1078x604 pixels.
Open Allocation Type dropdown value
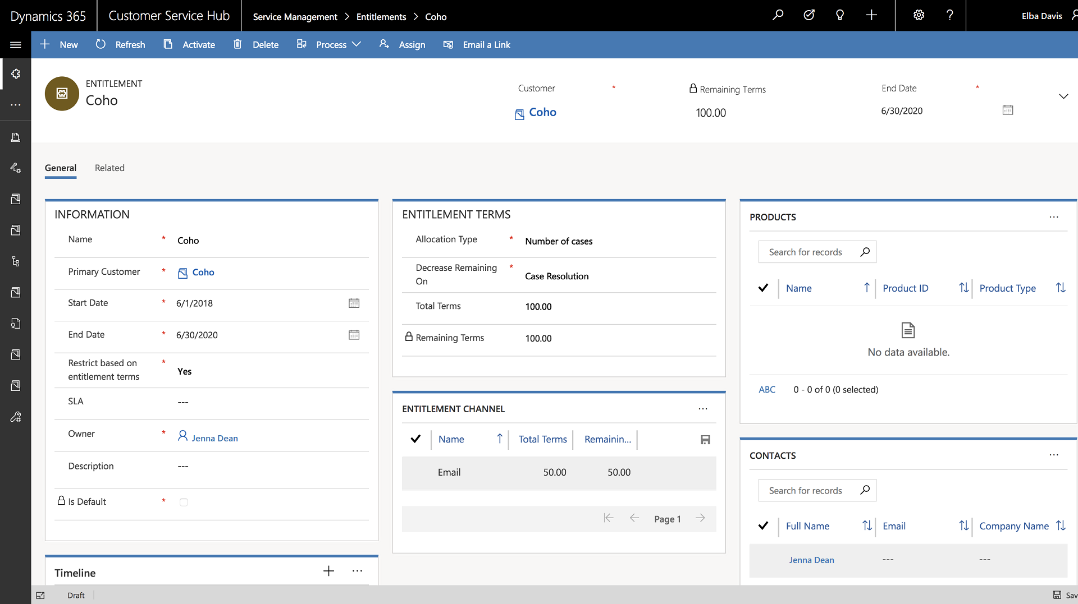(x=559, y=241)
